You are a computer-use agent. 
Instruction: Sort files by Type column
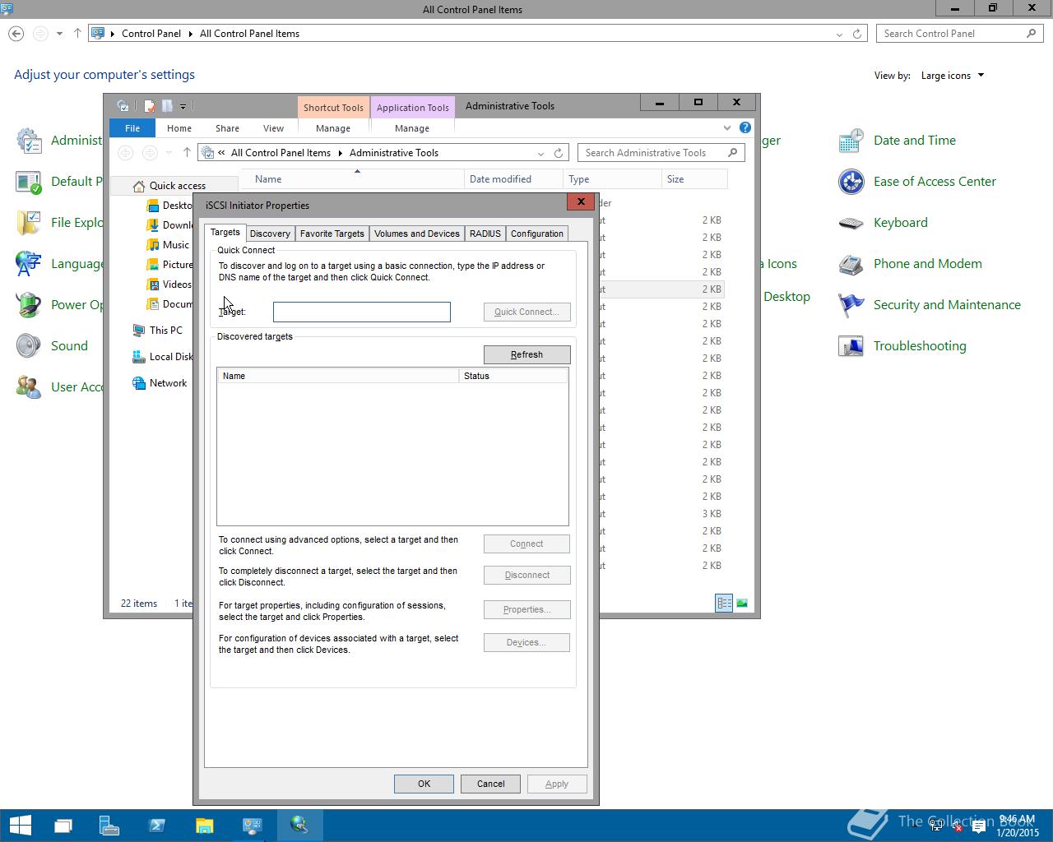coord(613,178)
